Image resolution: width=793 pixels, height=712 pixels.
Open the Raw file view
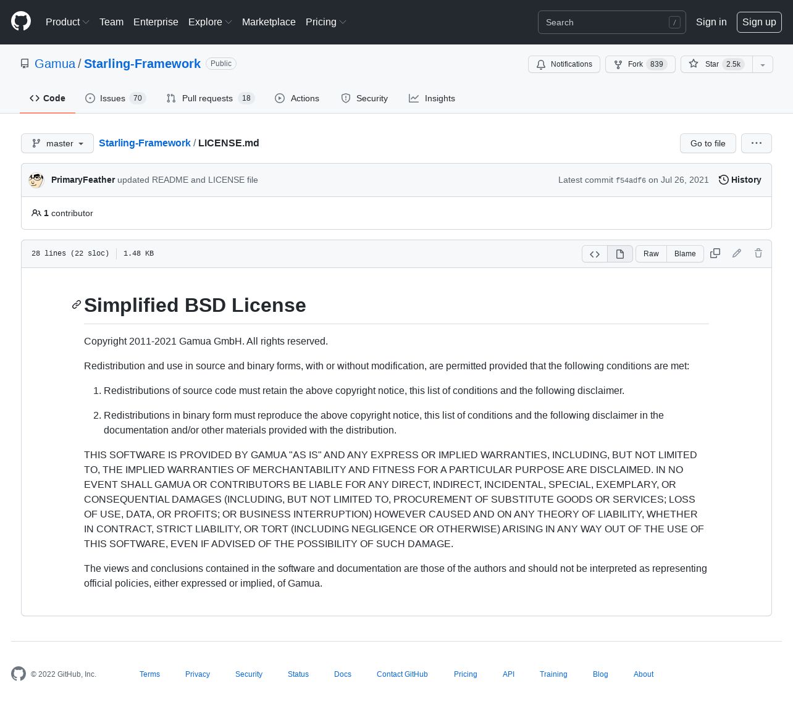651,254
